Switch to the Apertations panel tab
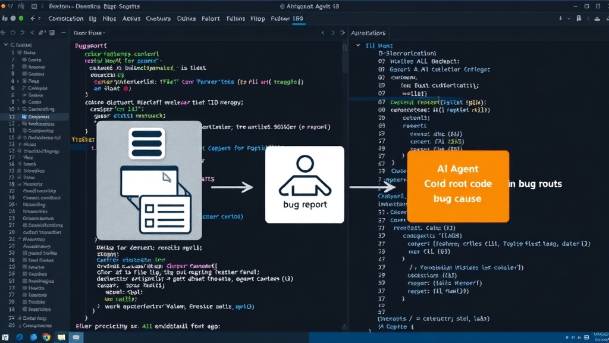Image resolution: width=609 pixels, height=343 pixels. coord(368,33)
